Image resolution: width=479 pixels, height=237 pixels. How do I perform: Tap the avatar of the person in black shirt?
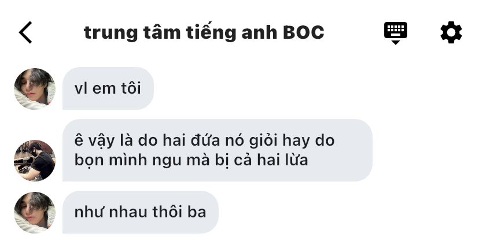pyautogui.click(x=35, y=161)
